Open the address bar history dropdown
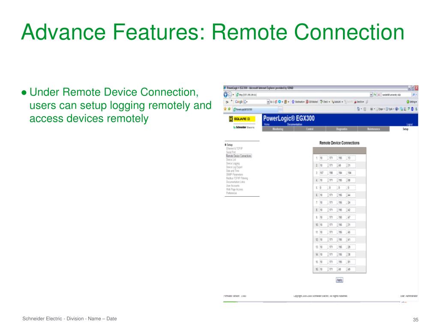This screenshot has height=329, width=439. 371,95
